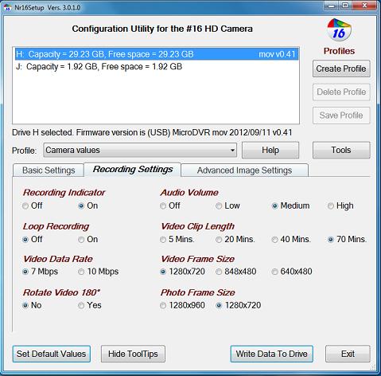Select drive J: in the drive list

(156, 67)
